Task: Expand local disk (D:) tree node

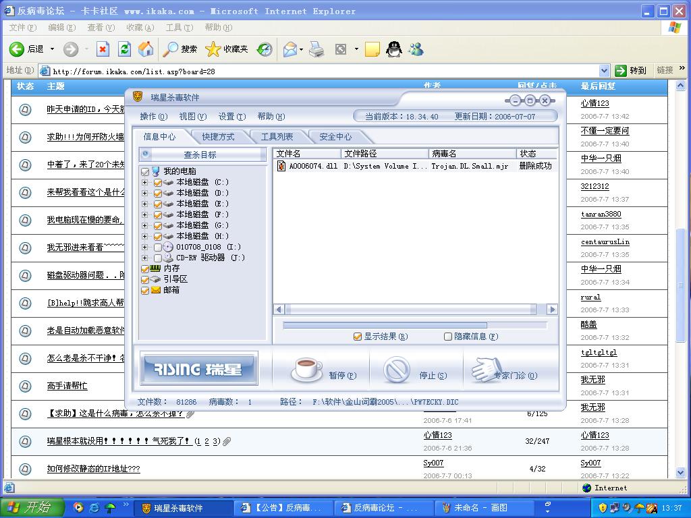Action: 144,193
